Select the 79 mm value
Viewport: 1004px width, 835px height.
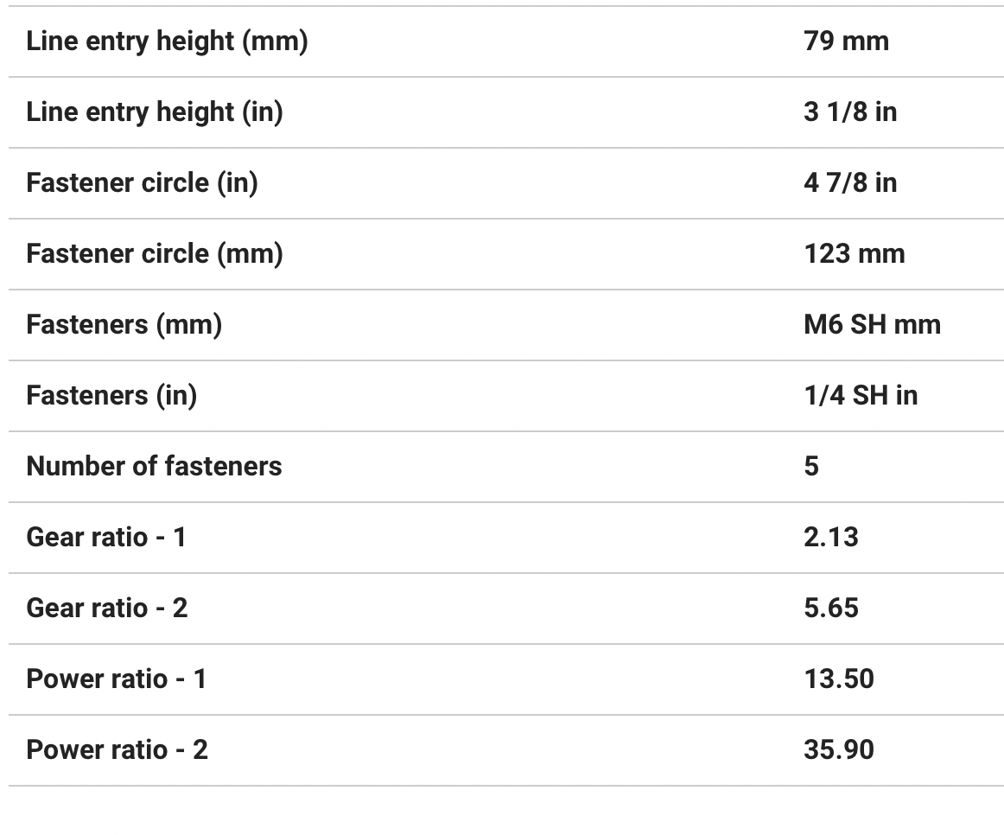(845, 41)
